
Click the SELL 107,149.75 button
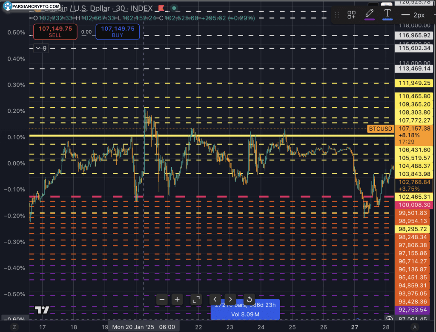pos(55,31)
